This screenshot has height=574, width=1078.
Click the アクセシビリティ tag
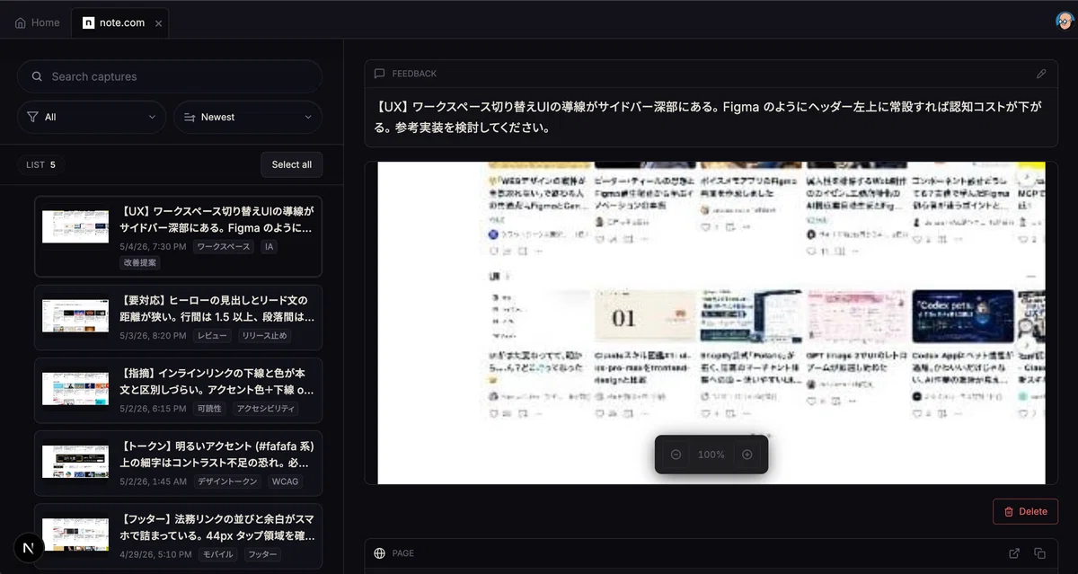click(265, 409)
